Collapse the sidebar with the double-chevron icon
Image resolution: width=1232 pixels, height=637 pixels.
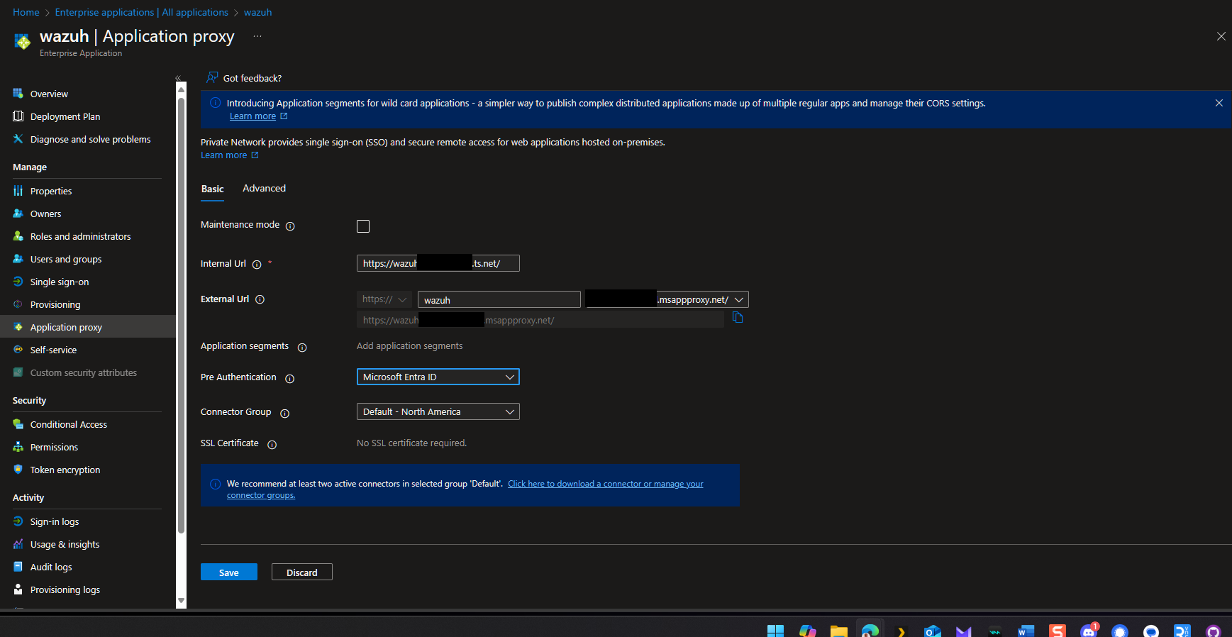[178, 78]
